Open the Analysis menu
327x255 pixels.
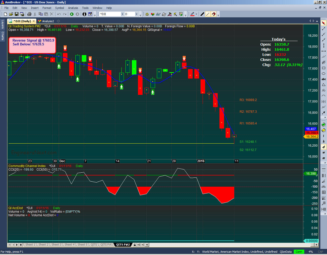73,8
